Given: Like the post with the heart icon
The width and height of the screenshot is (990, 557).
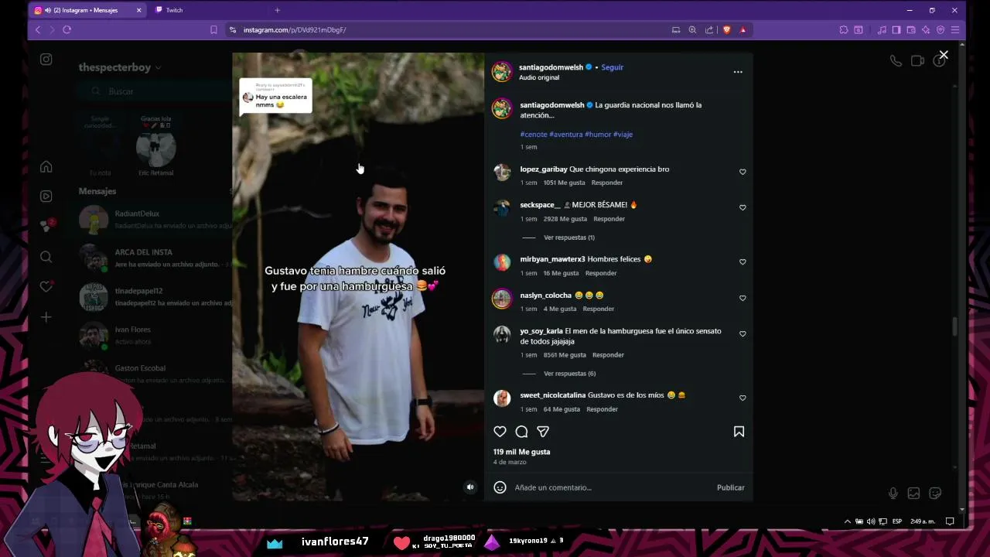Looking at the screenshot, I should click(500, 432).
